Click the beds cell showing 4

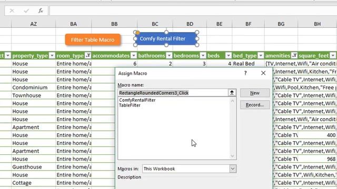[219, 64]
